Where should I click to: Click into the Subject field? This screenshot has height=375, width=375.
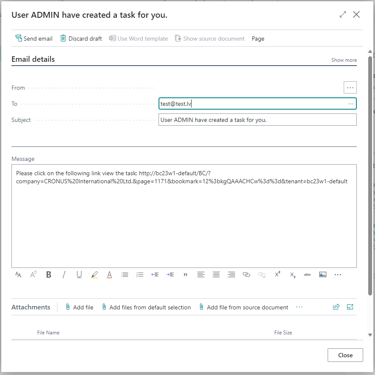(257, 120)
